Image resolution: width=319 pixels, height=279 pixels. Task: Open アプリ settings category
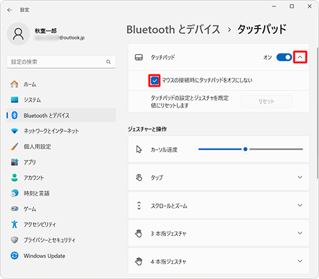61,162
